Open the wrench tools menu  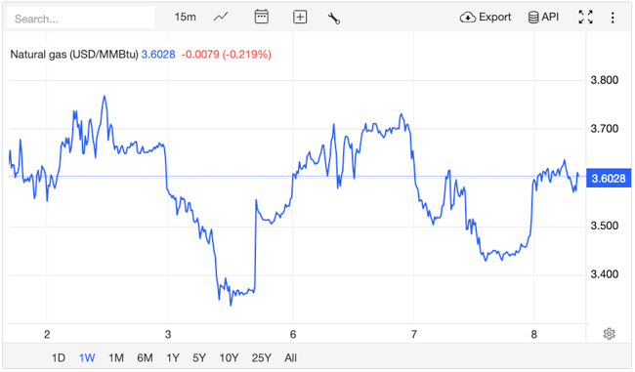[x=334, y=18]
